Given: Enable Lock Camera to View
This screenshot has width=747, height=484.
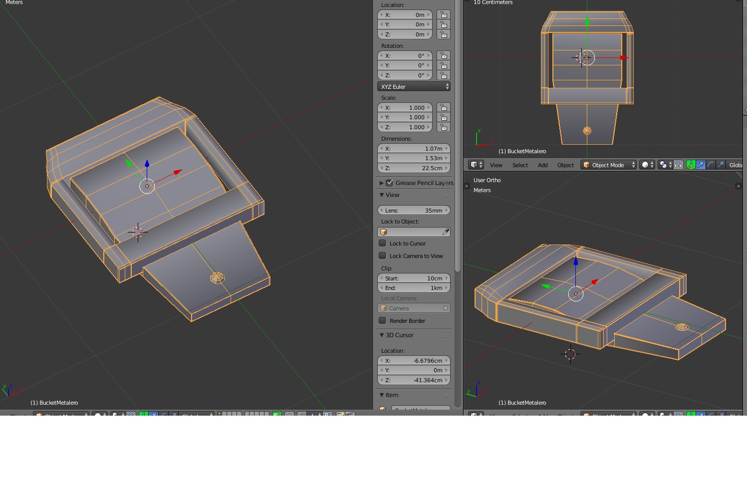Looking at the screenshot, I should (x=382, y=256).
